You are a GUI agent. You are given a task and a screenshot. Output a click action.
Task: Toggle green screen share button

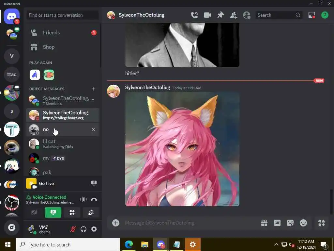[53, 212]
